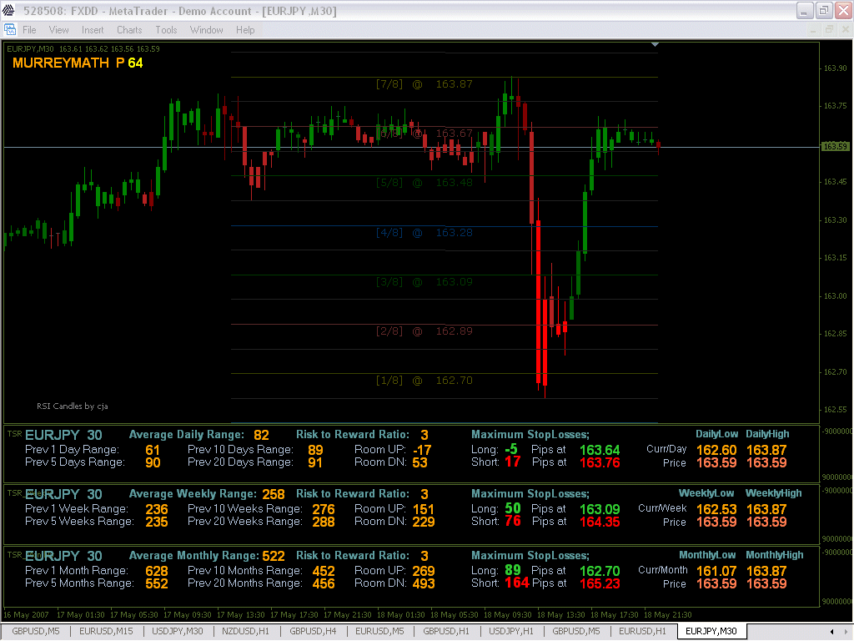The image size is (854, 641).
Task: Switch to the GBPUSD,H4 chart tab
Action: [x=313, y=631]
